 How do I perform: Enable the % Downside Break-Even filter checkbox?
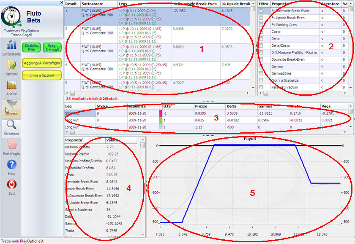tap(261, 11)
